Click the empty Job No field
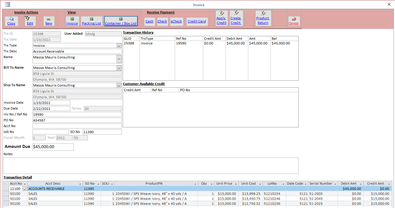This screenshot has height=208, width=395. (51, 132)
